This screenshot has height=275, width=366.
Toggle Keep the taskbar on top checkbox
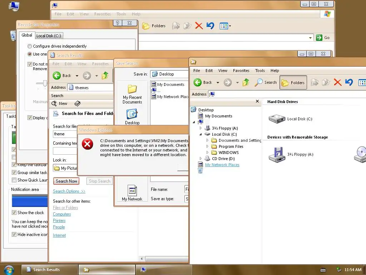point(14,165)
